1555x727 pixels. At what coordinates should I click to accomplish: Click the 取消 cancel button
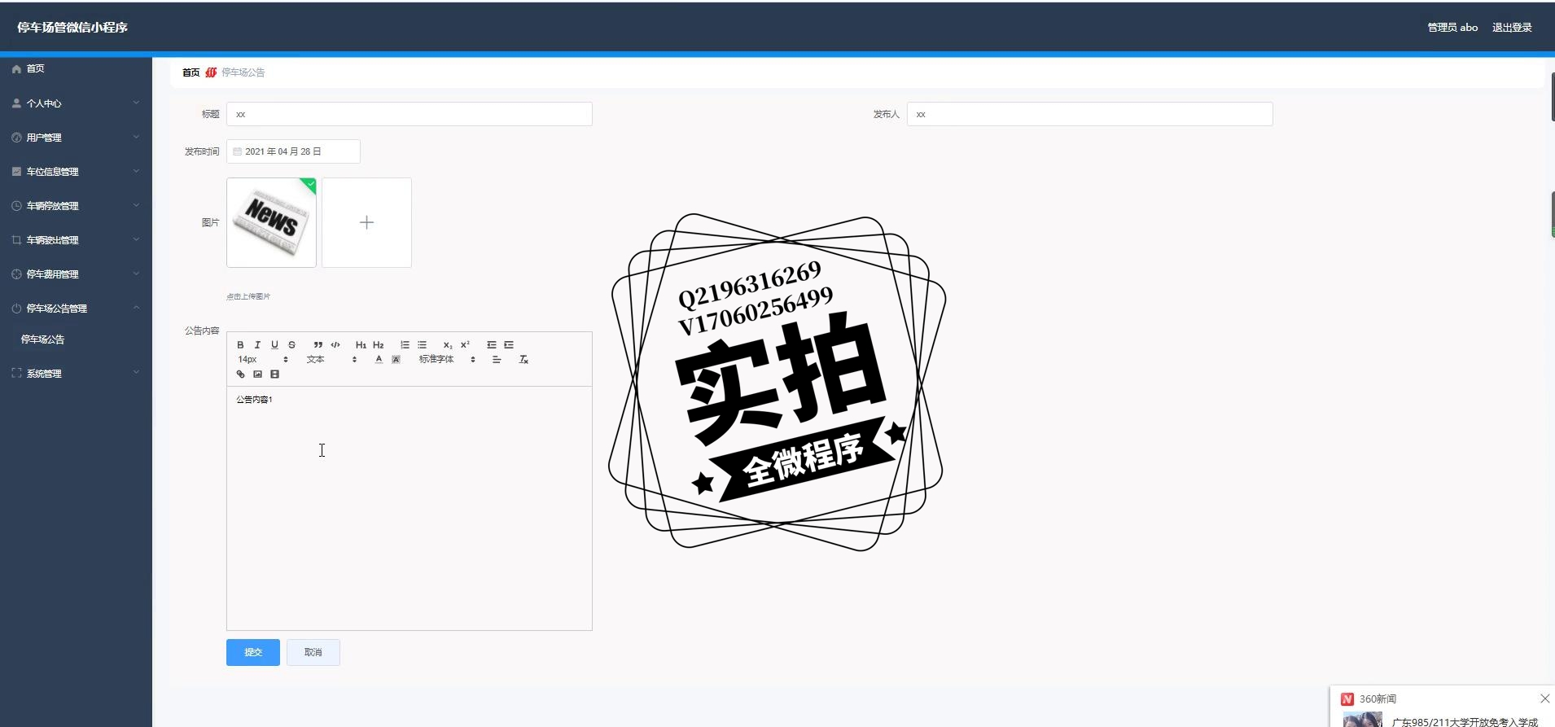click(x=313, y=652)
